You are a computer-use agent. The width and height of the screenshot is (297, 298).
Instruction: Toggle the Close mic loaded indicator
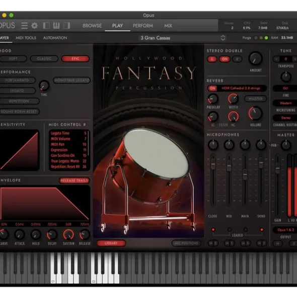pos(213,229)
